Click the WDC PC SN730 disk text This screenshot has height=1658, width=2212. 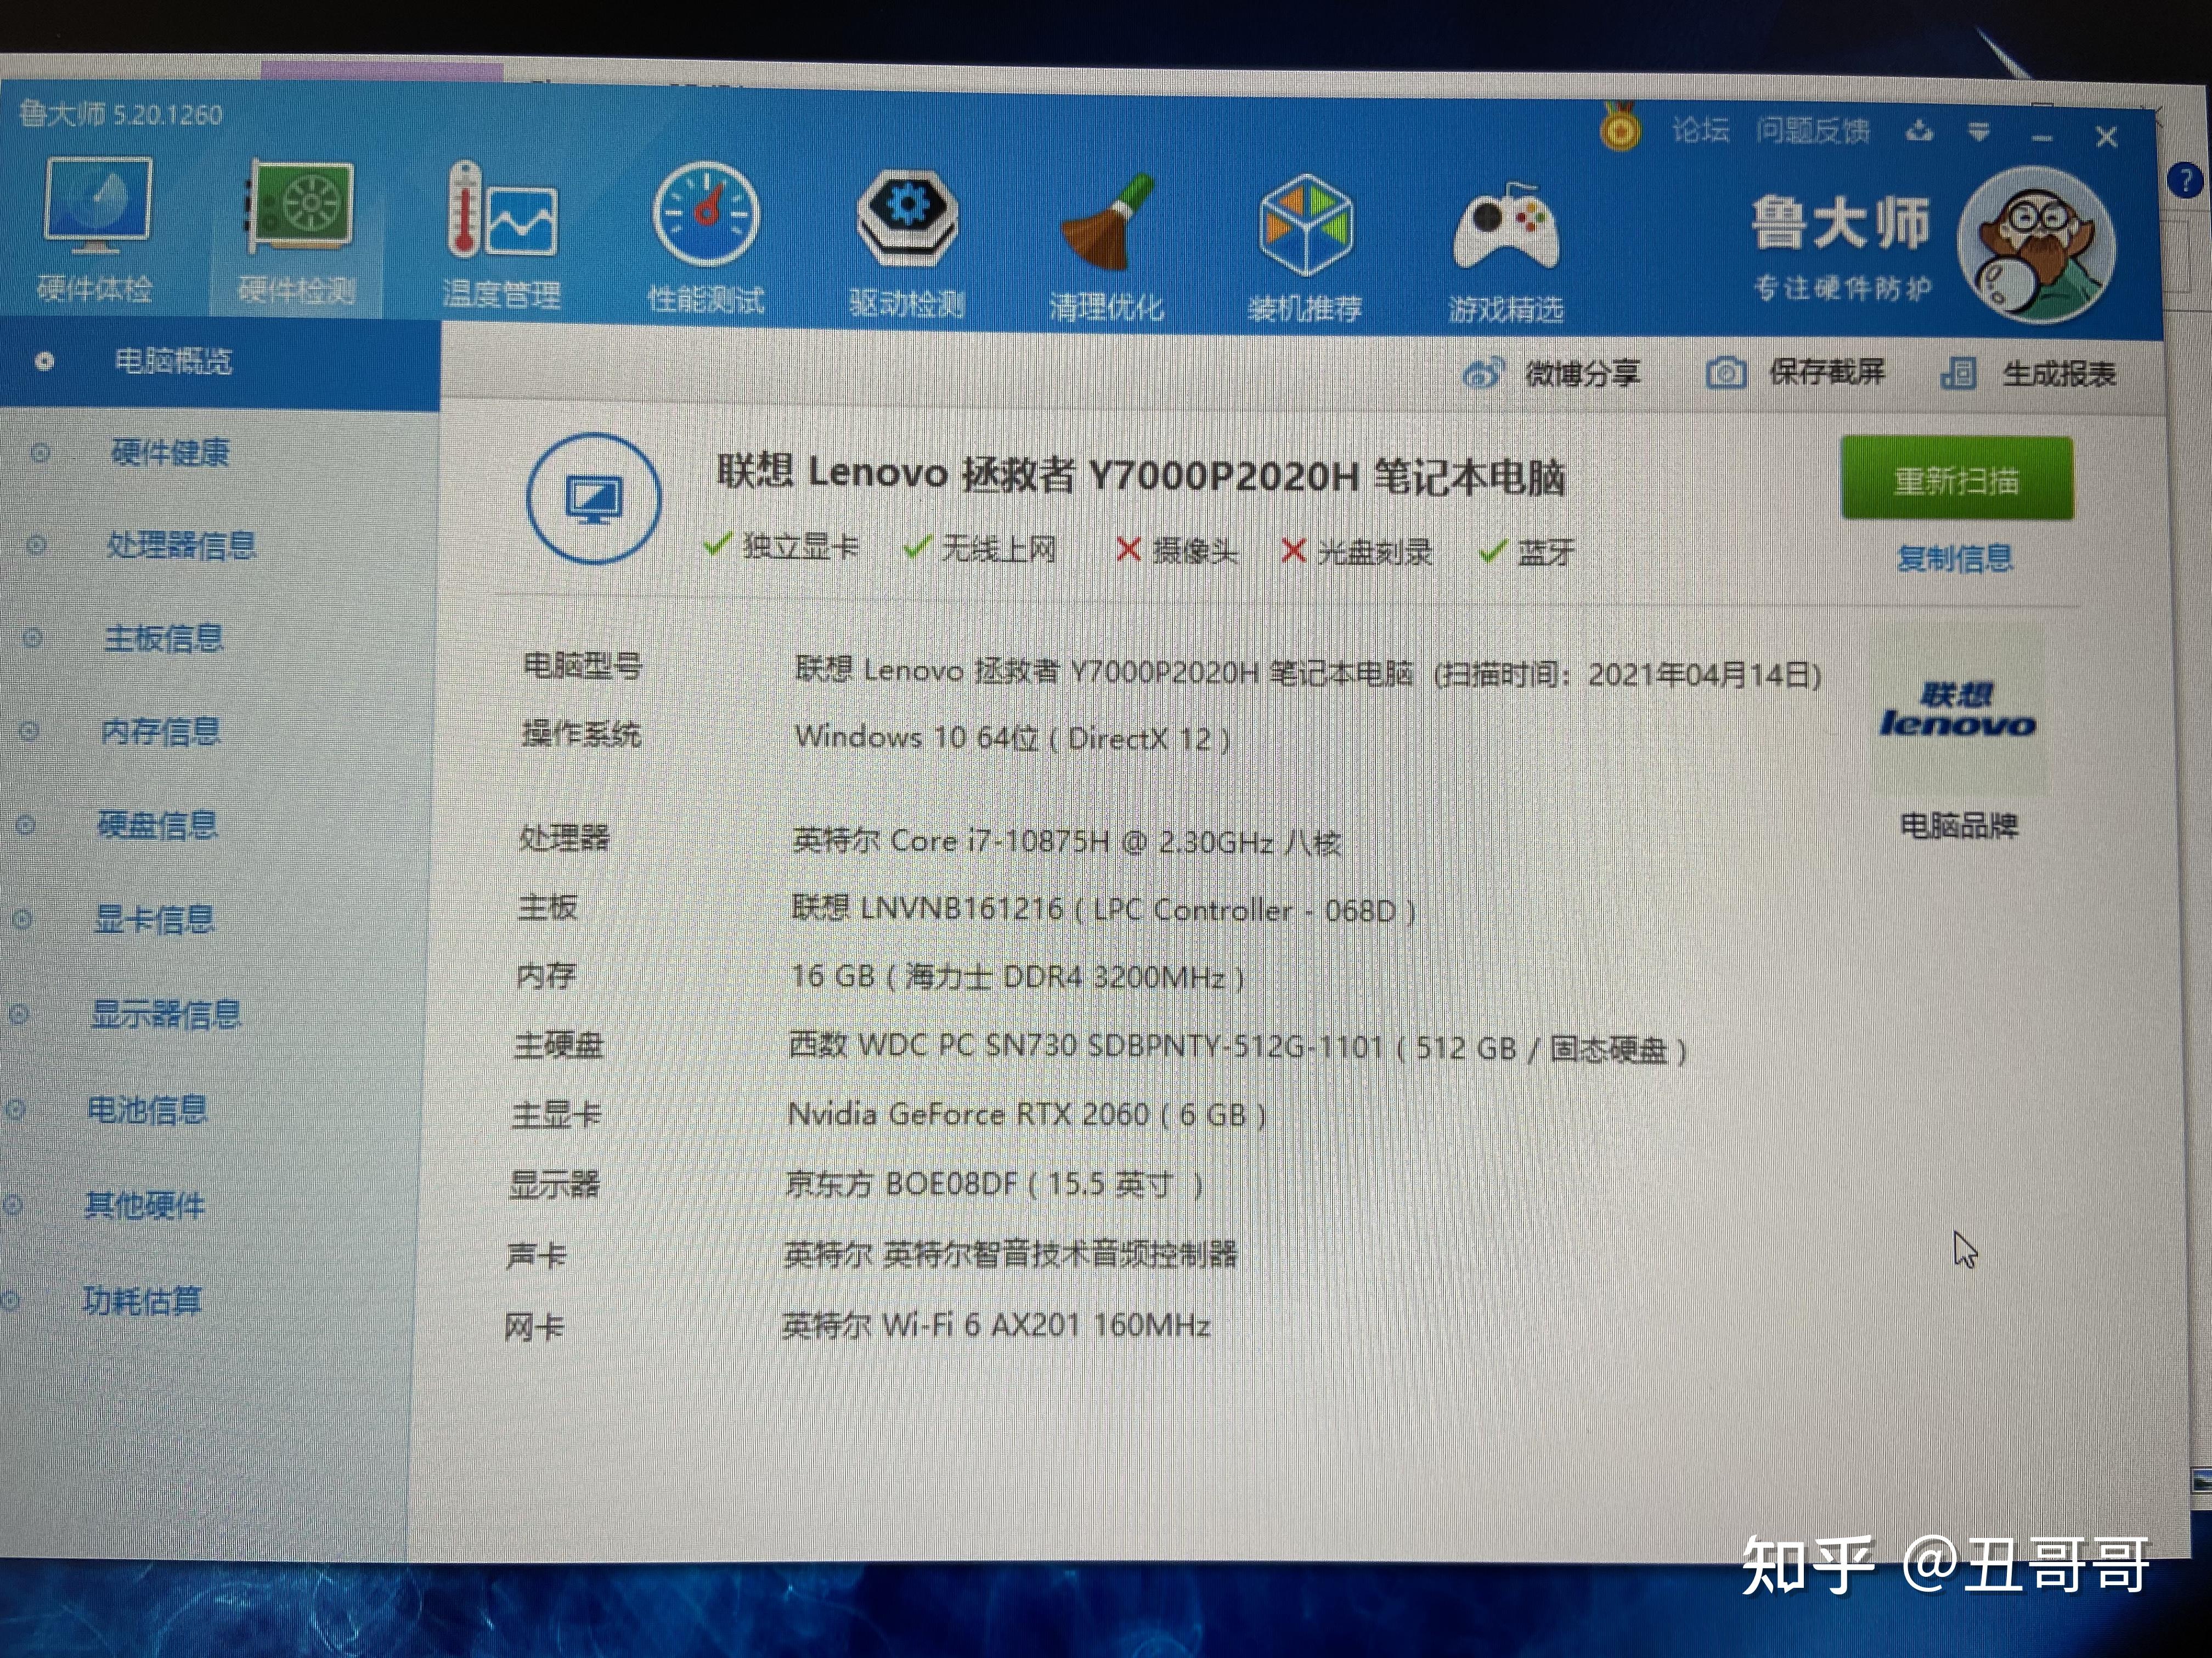(1238, 1047)
